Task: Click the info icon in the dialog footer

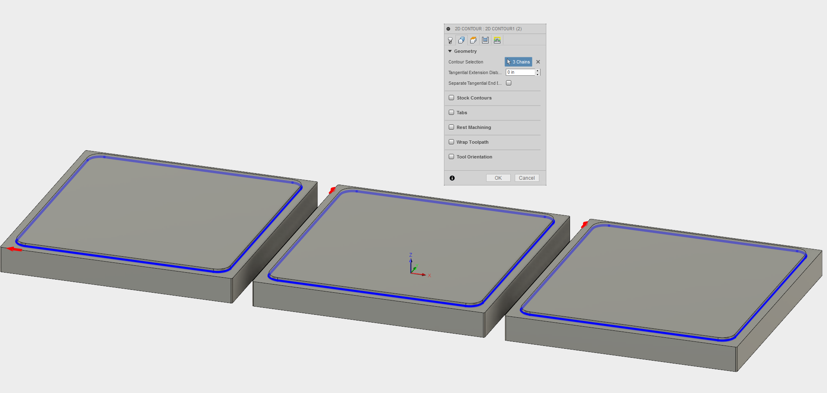Action: click(x=452, y=178)
